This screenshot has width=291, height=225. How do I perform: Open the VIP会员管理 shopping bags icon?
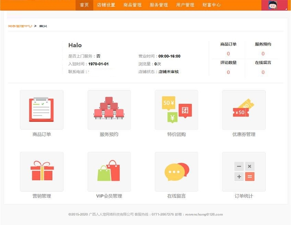[x=109, y=172]
